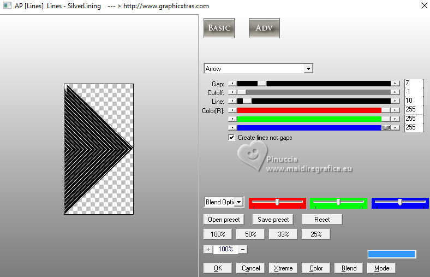
Task: Switch to the Basic tab
Action: [x=219, y=28]
